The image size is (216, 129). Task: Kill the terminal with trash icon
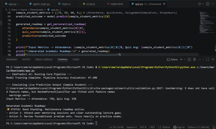click(194, 59)
